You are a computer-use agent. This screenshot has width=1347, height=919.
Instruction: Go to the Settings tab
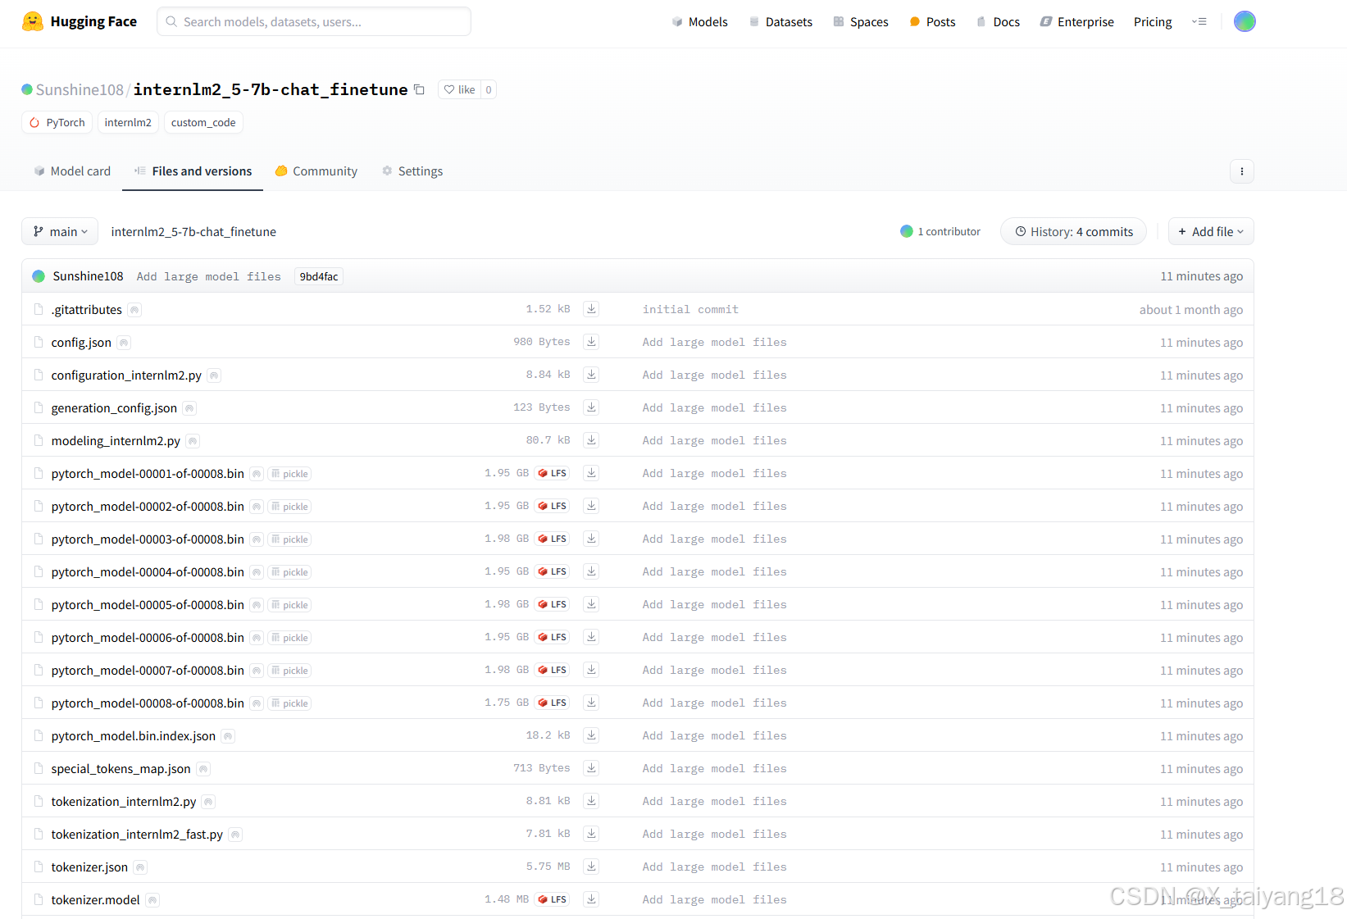(x=412, y=171)
